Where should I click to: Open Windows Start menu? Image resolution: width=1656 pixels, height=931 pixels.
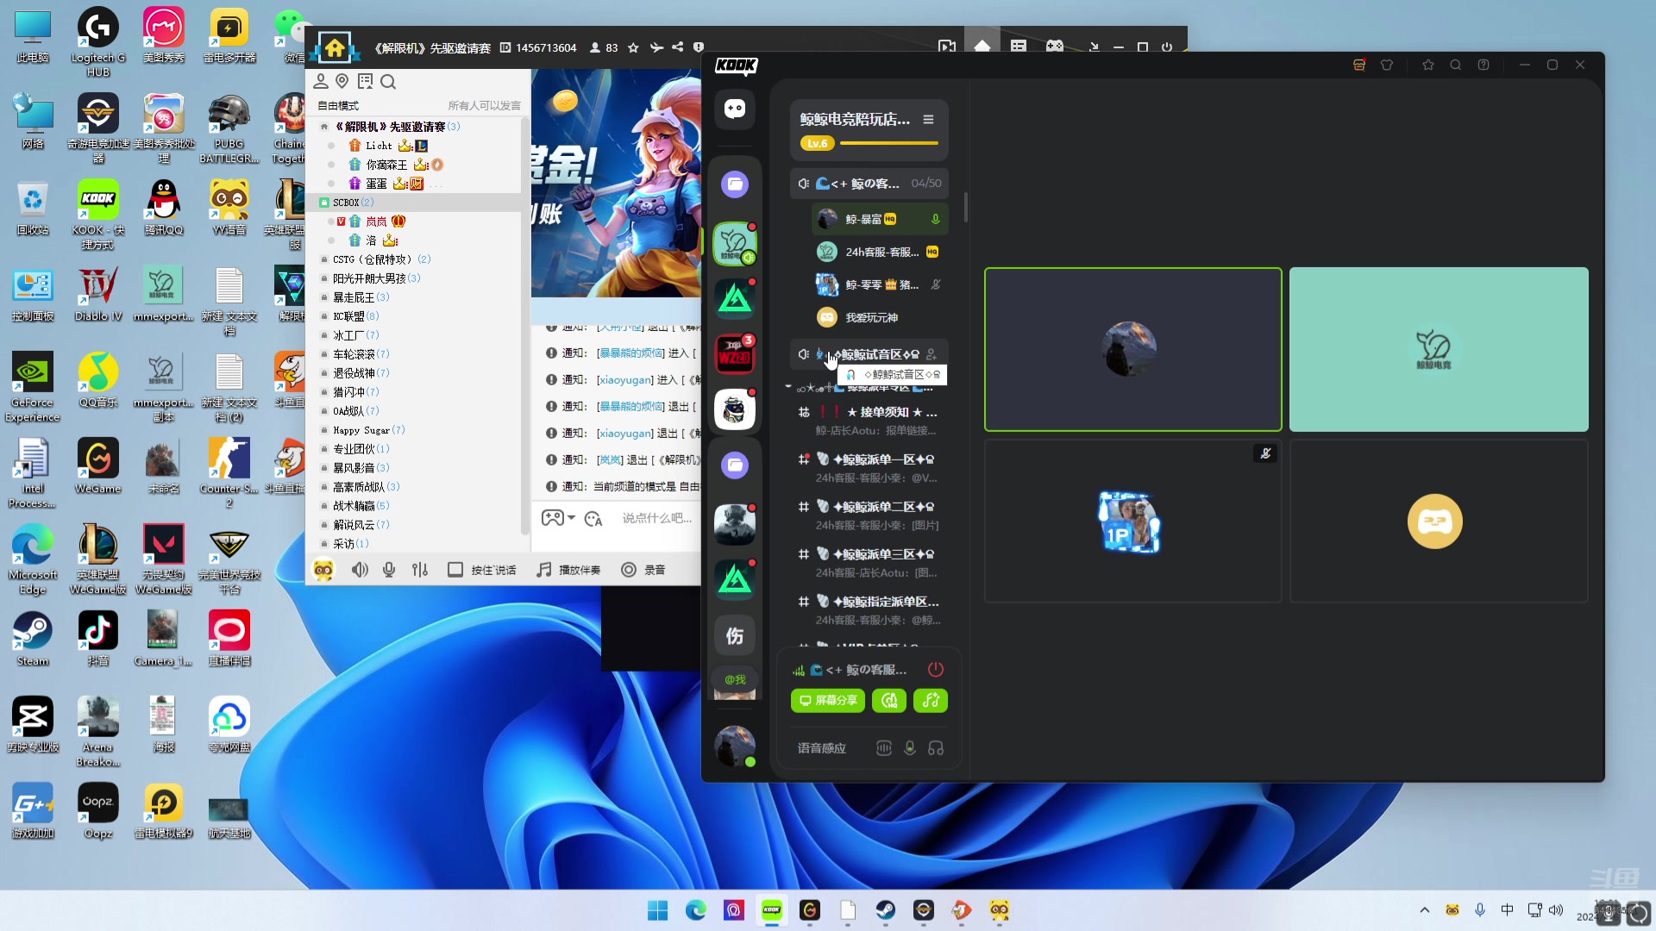[x=658, y=910]
